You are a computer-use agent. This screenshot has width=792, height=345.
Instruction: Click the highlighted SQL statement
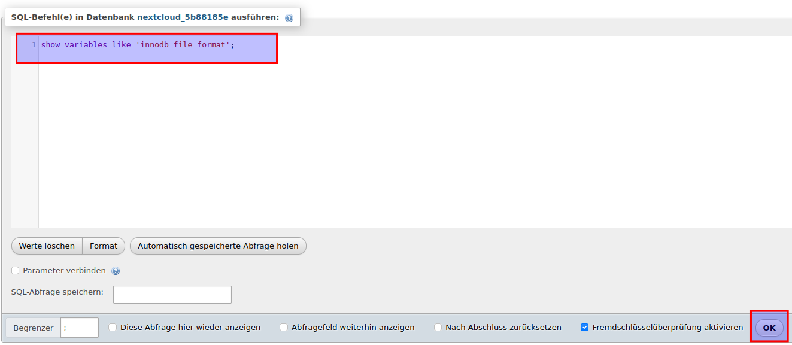[136, 44]
